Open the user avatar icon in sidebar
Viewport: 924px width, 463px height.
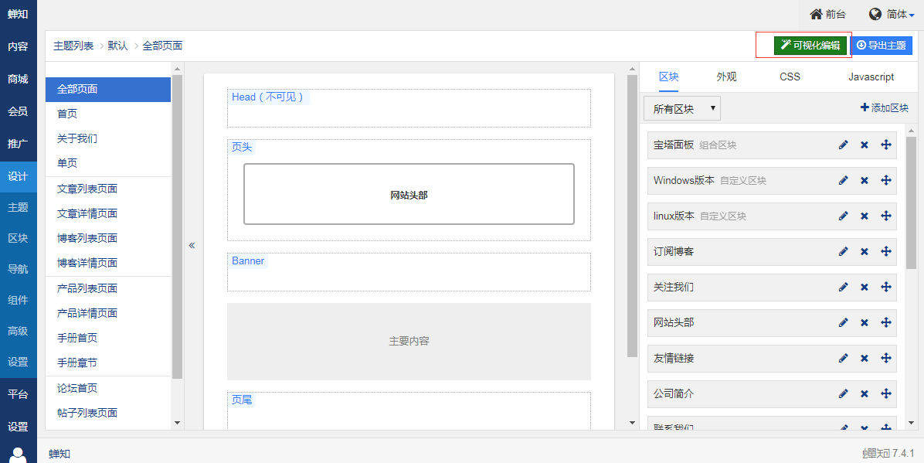pos(19,454)
